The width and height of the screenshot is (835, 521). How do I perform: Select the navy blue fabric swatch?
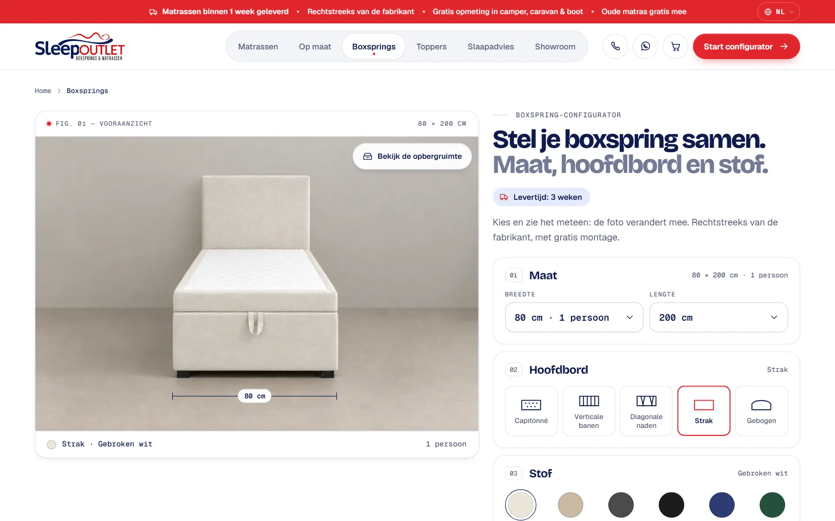point(721,505)
